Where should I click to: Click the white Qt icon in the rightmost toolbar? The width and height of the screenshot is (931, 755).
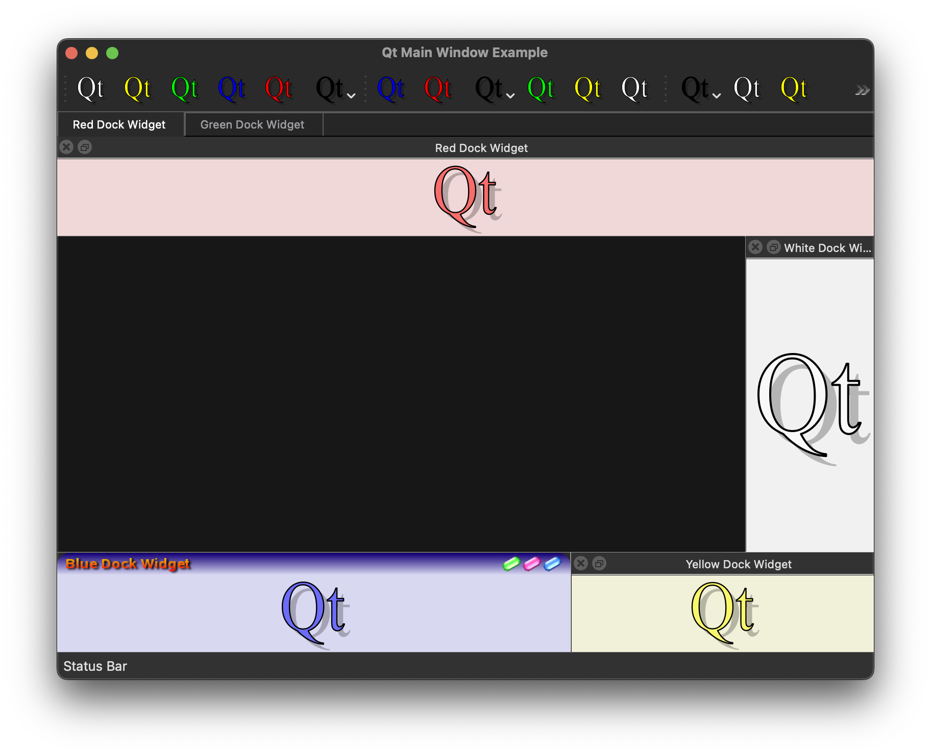tap(747, 89)
